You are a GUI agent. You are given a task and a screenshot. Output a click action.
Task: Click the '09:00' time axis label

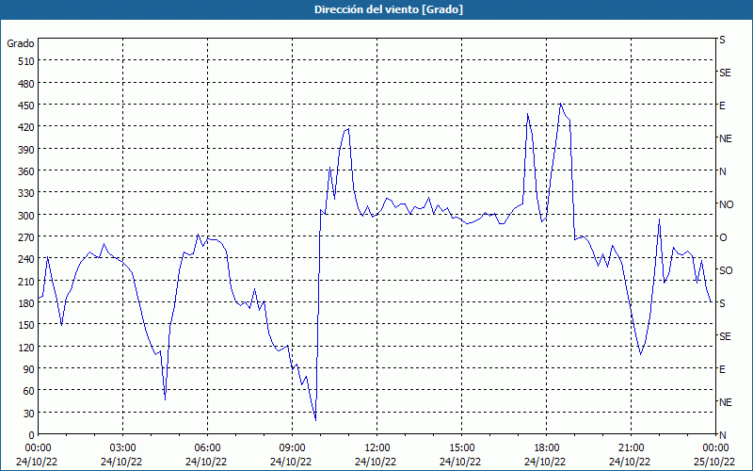coord(293,448)
